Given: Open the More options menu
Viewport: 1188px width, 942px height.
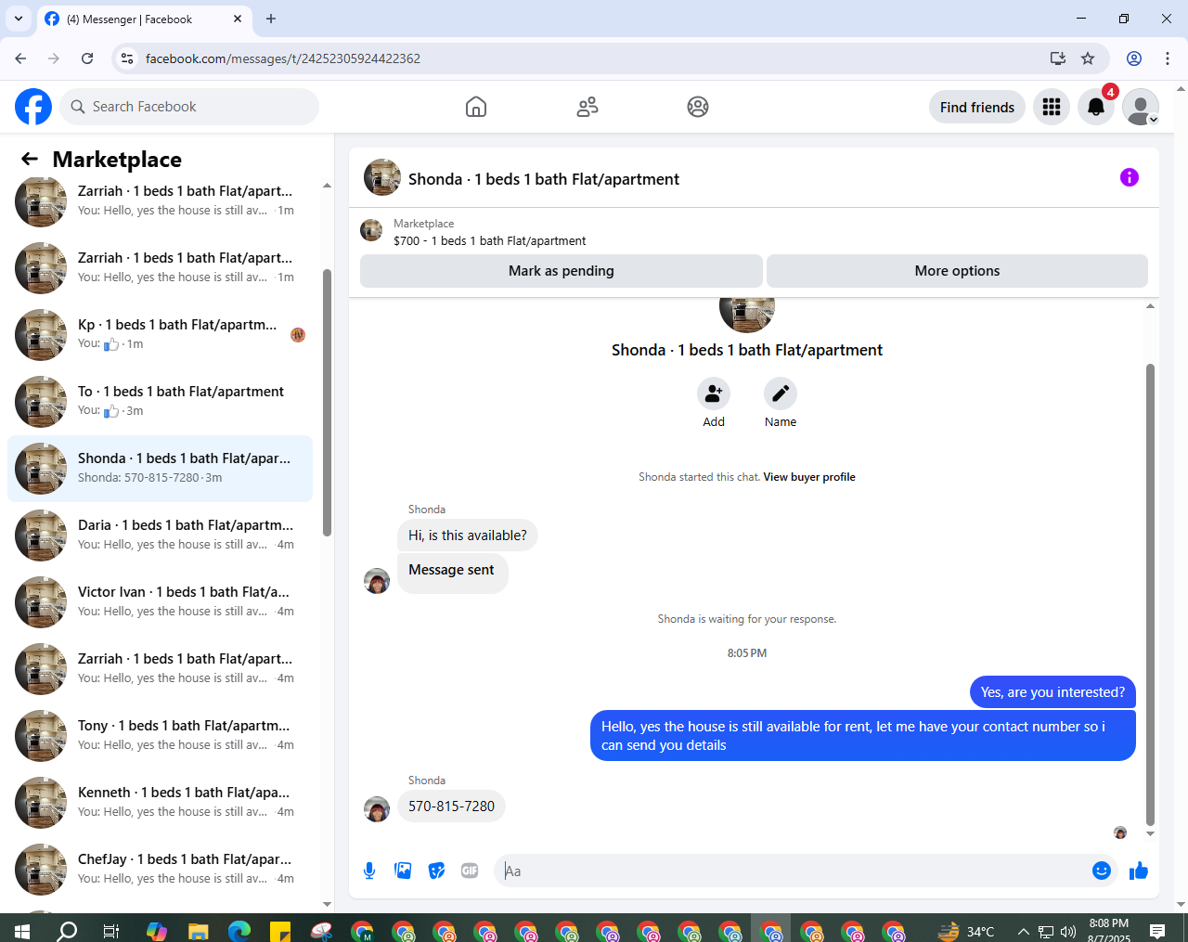Looking at the screenshot, I should pyautogui.click(x=957, y=271).
